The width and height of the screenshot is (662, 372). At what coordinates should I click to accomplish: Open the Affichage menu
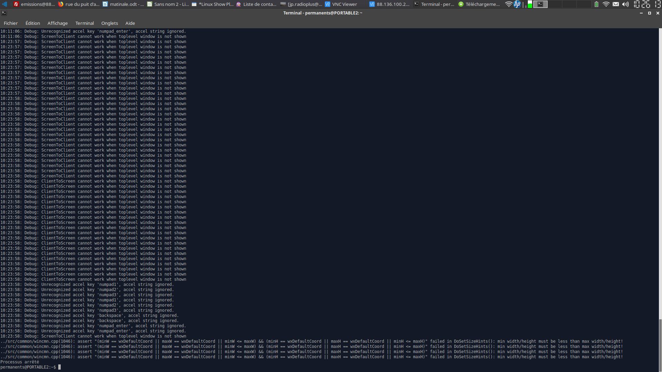click(58, 23)
